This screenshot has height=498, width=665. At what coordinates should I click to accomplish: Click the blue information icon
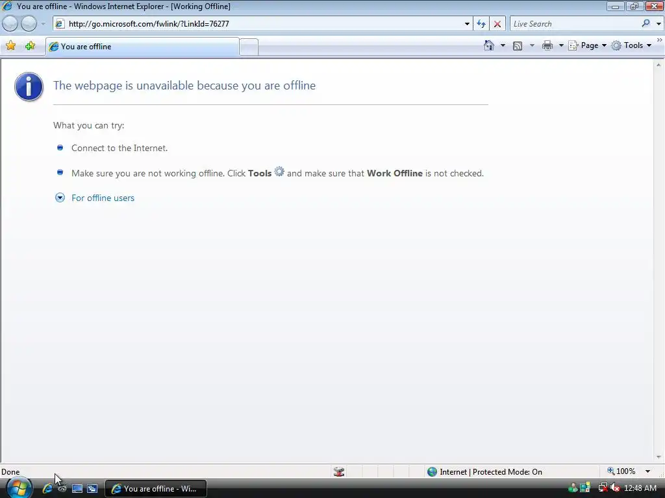(29, 86)
